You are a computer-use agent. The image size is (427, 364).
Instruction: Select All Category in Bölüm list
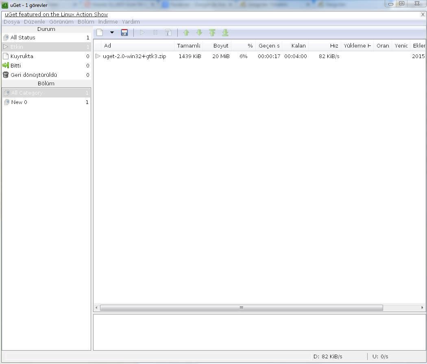pos(46,93)
